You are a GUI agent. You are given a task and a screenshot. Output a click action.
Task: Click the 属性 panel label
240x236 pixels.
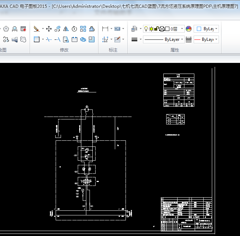click(175, 50)
